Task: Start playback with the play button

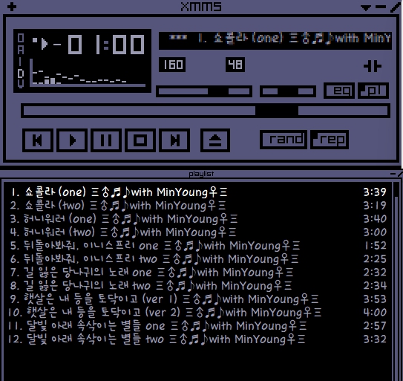Action: 72,140
